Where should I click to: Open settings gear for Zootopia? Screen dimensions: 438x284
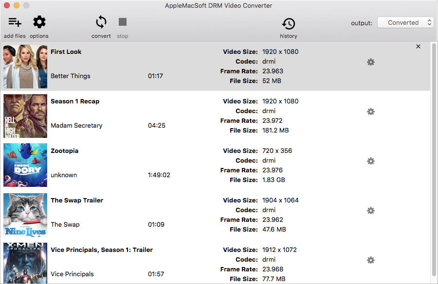[371, 161]
